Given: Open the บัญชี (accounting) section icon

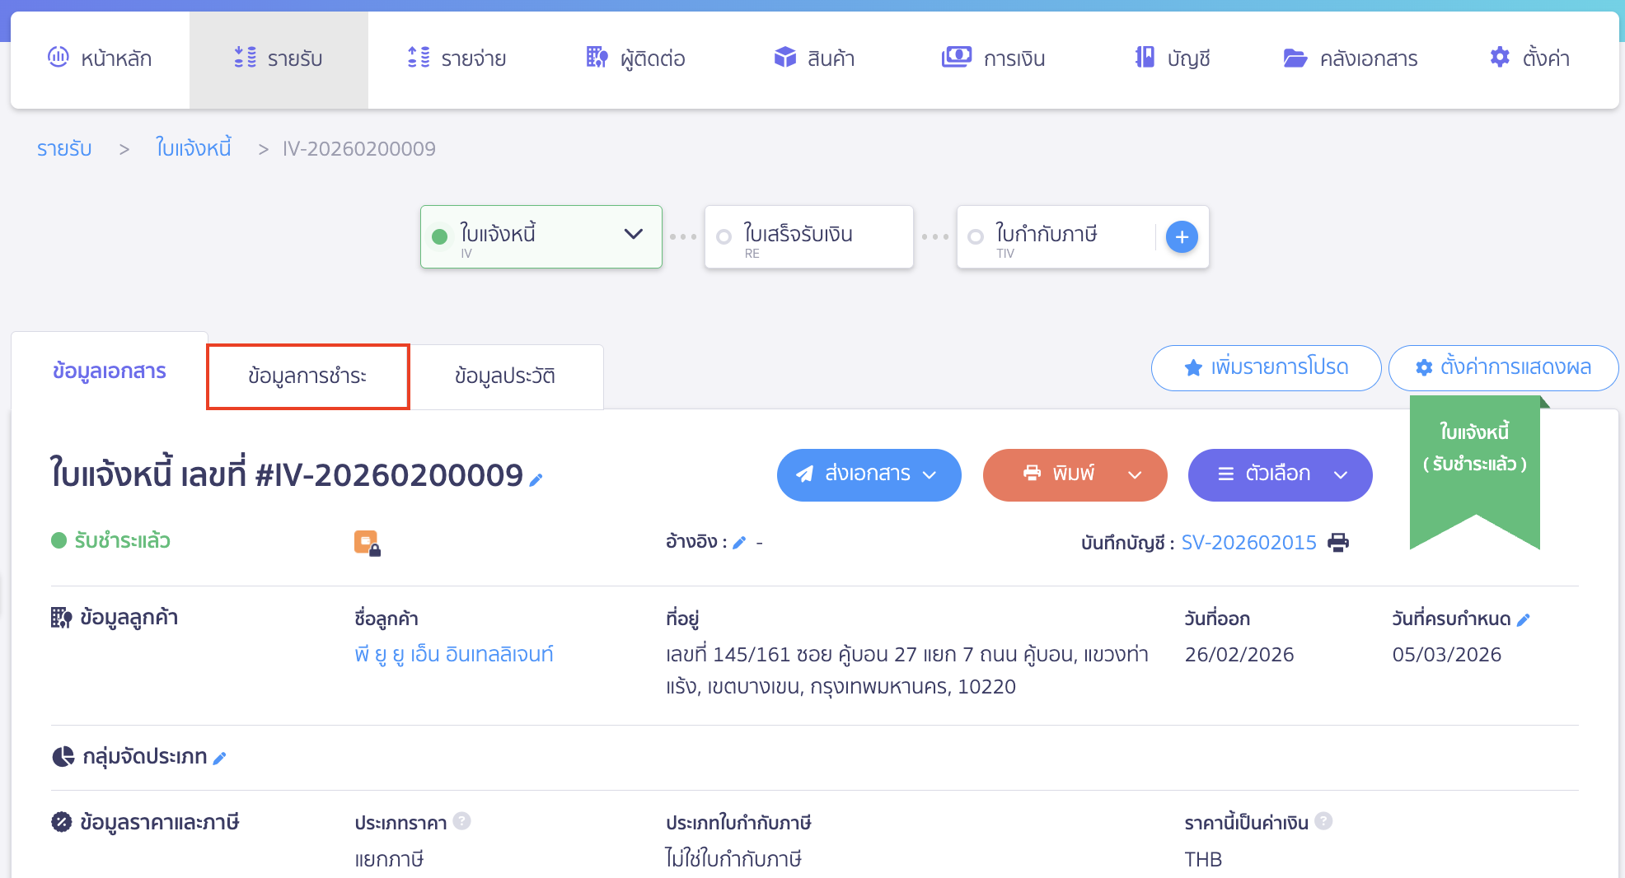Looking at the screenshot, I should pyautogui.click(x=1142, y=58).
